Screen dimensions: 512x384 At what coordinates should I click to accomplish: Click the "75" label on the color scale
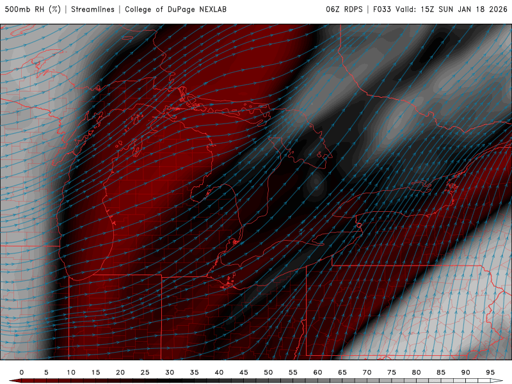click(392, 372)
